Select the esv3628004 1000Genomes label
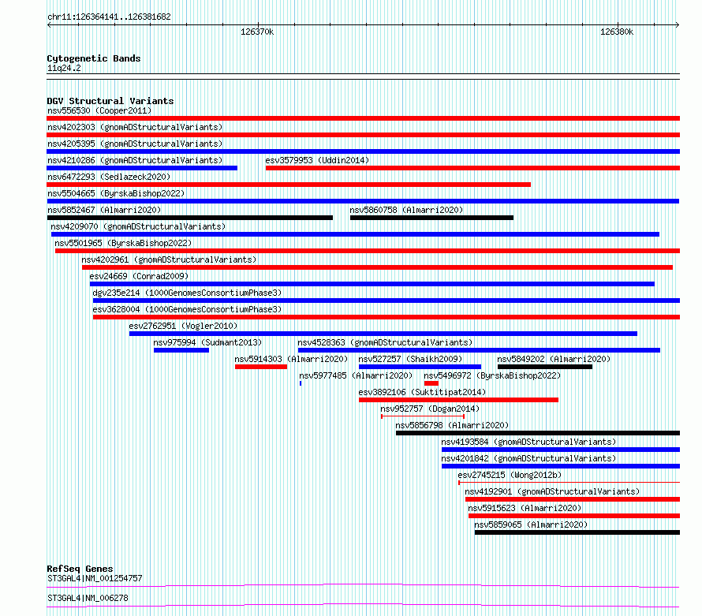The width and height of the screenshot is (702, 616). [x=187, y=309]
